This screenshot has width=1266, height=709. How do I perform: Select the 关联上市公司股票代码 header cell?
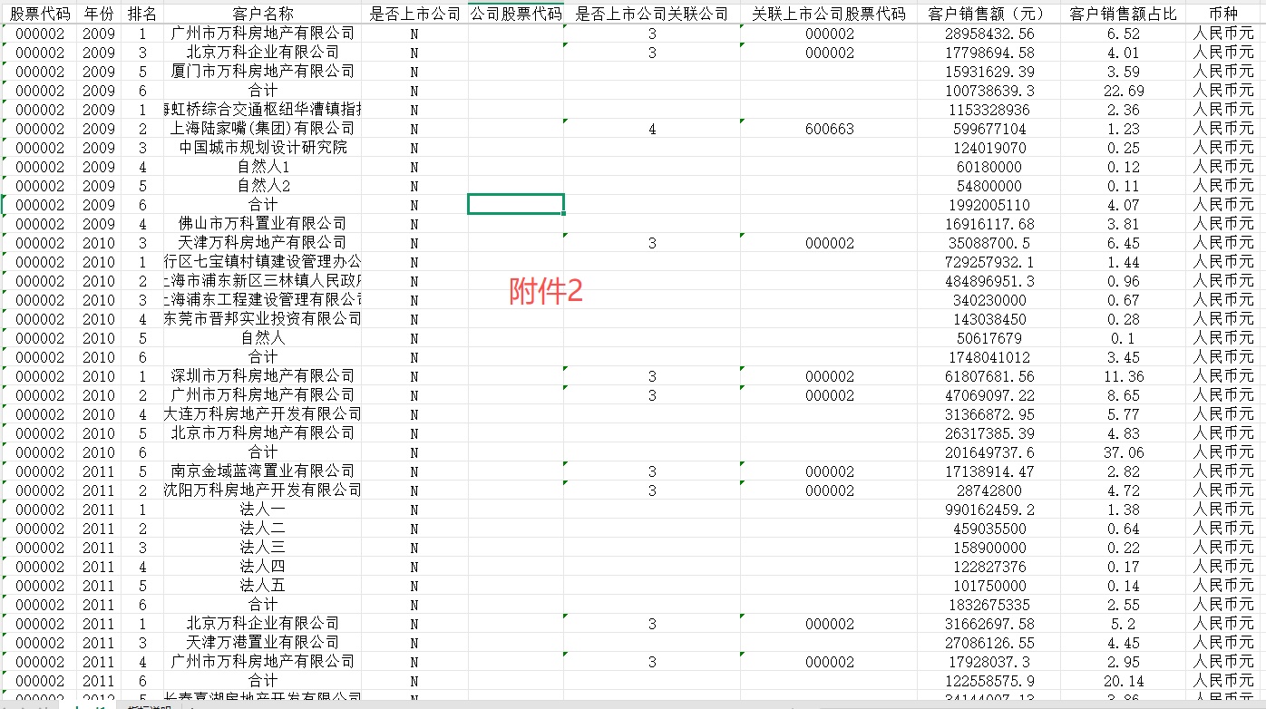point(829,15)
